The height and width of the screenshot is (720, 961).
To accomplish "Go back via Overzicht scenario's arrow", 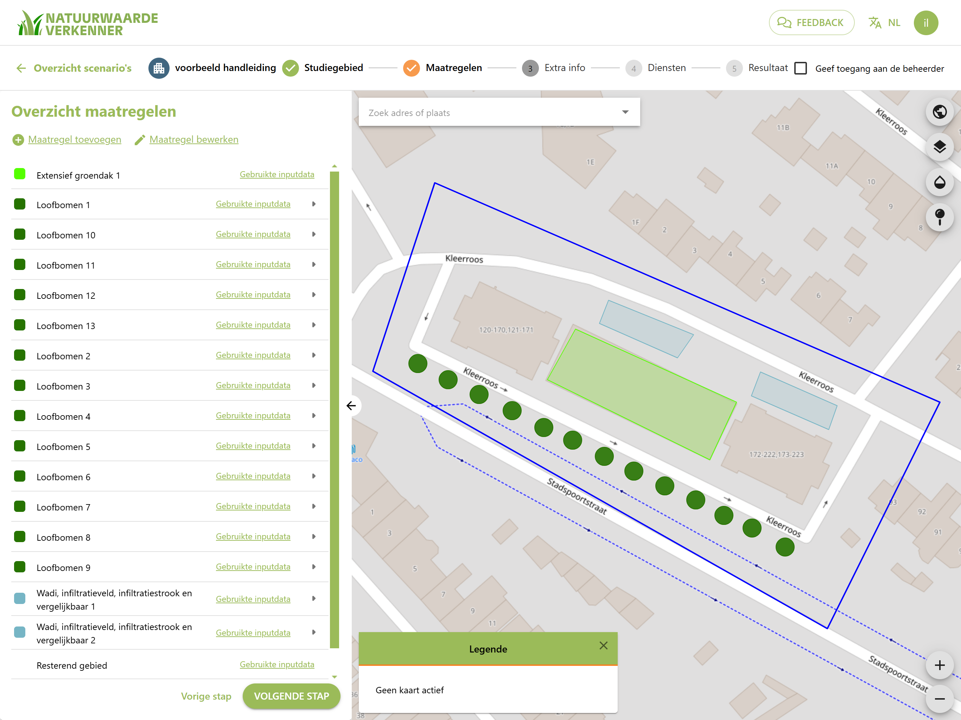I will click(21, 68).
